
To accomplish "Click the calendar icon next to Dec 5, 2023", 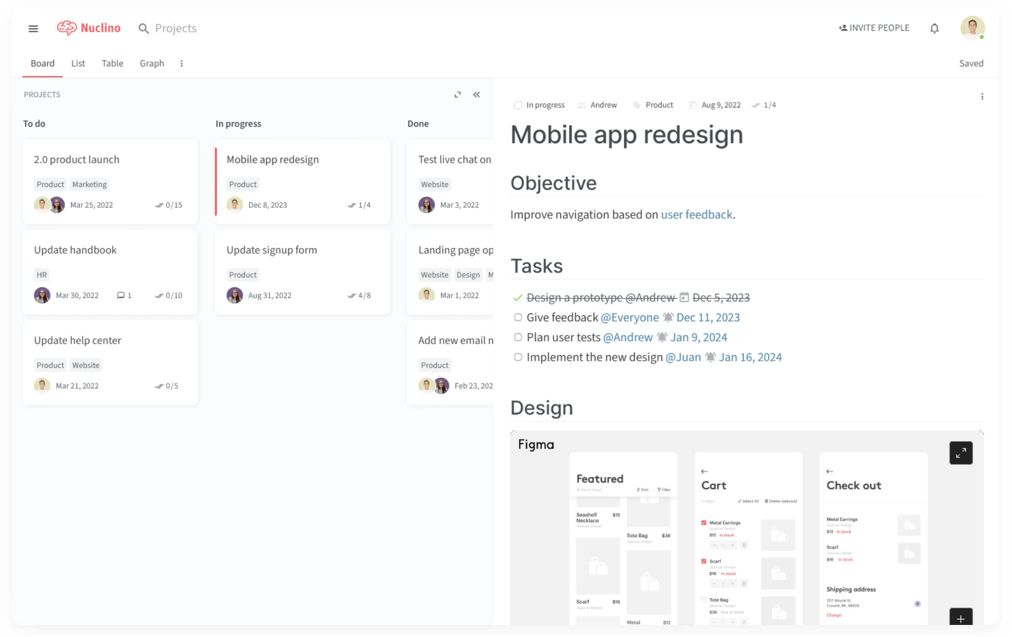I will pos(684,298).
